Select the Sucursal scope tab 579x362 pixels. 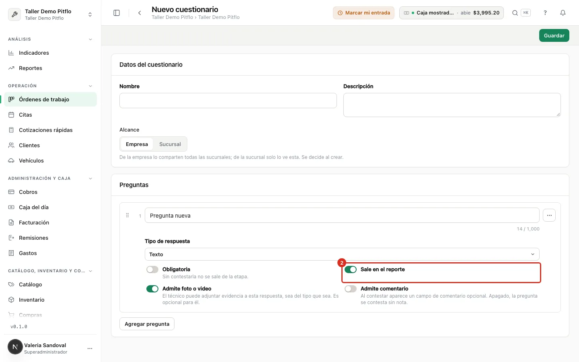pyautogui.click(x=170, y=144)
